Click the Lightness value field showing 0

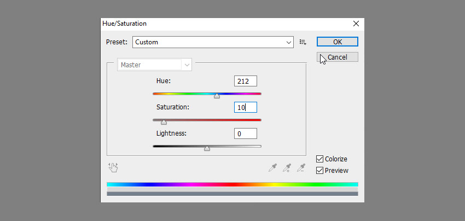point(246,134)
